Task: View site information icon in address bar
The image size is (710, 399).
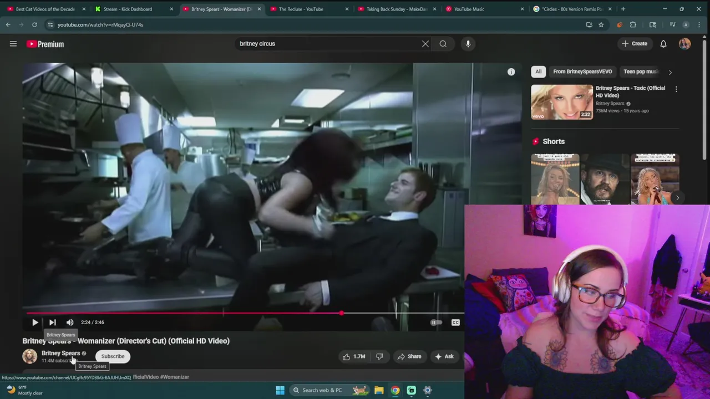Action: pyautogui.click(x=50, y=24)
